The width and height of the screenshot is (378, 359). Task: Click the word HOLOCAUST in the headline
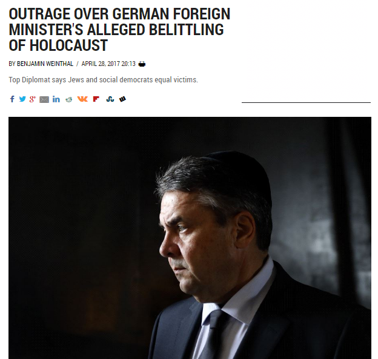pos(68,45)
